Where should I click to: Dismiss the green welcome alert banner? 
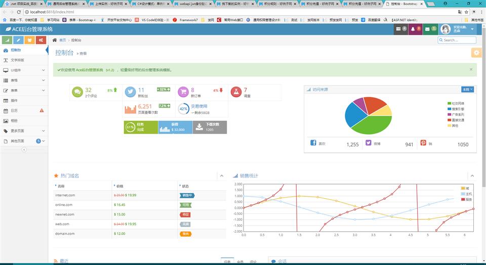coord(471,69)
